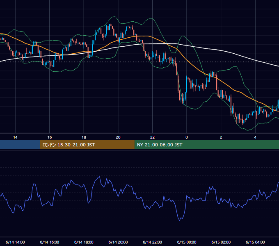
Task: Click the 6/14 20:00 date label
Action: tap(118, 242)
